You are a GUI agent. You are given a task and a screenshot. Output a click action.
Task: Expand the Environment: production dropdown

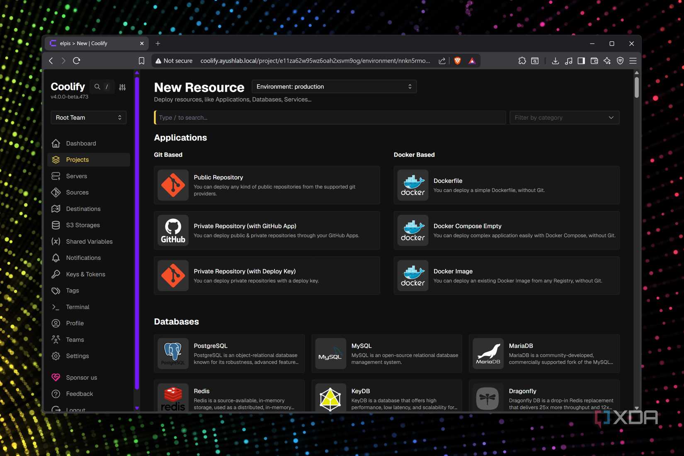pyautogui.click(x=334, y=87)
